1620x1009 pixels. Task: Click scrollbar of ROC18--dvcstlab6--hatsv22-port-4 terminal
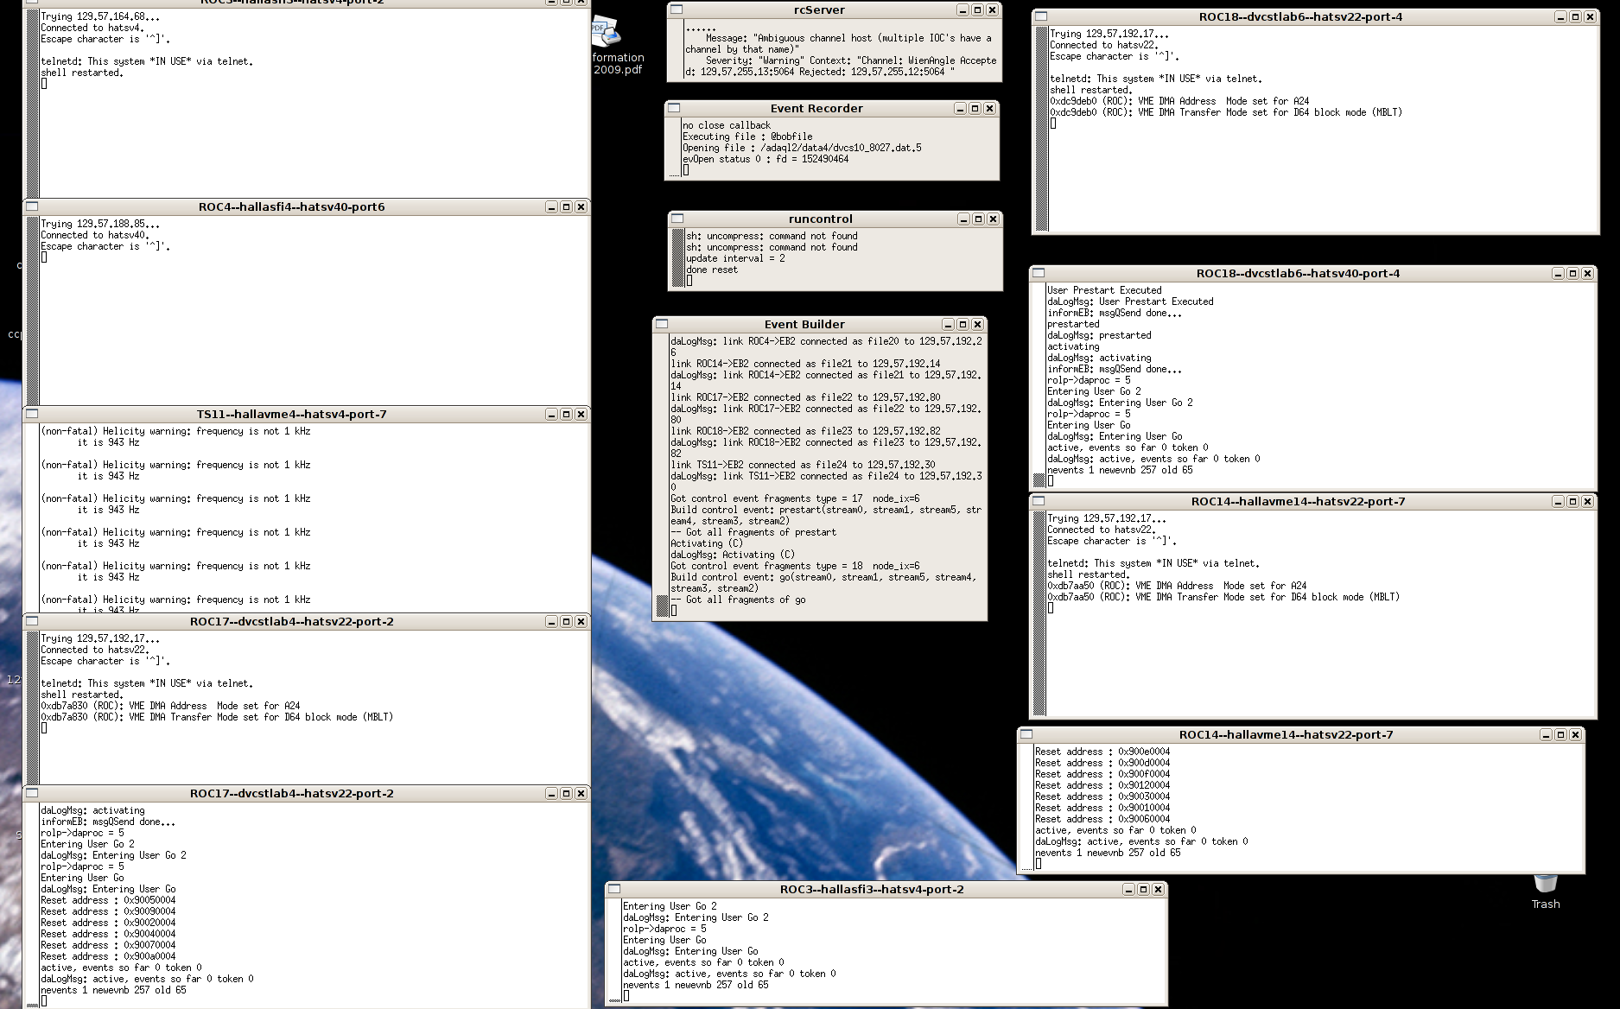point(1042,129)
